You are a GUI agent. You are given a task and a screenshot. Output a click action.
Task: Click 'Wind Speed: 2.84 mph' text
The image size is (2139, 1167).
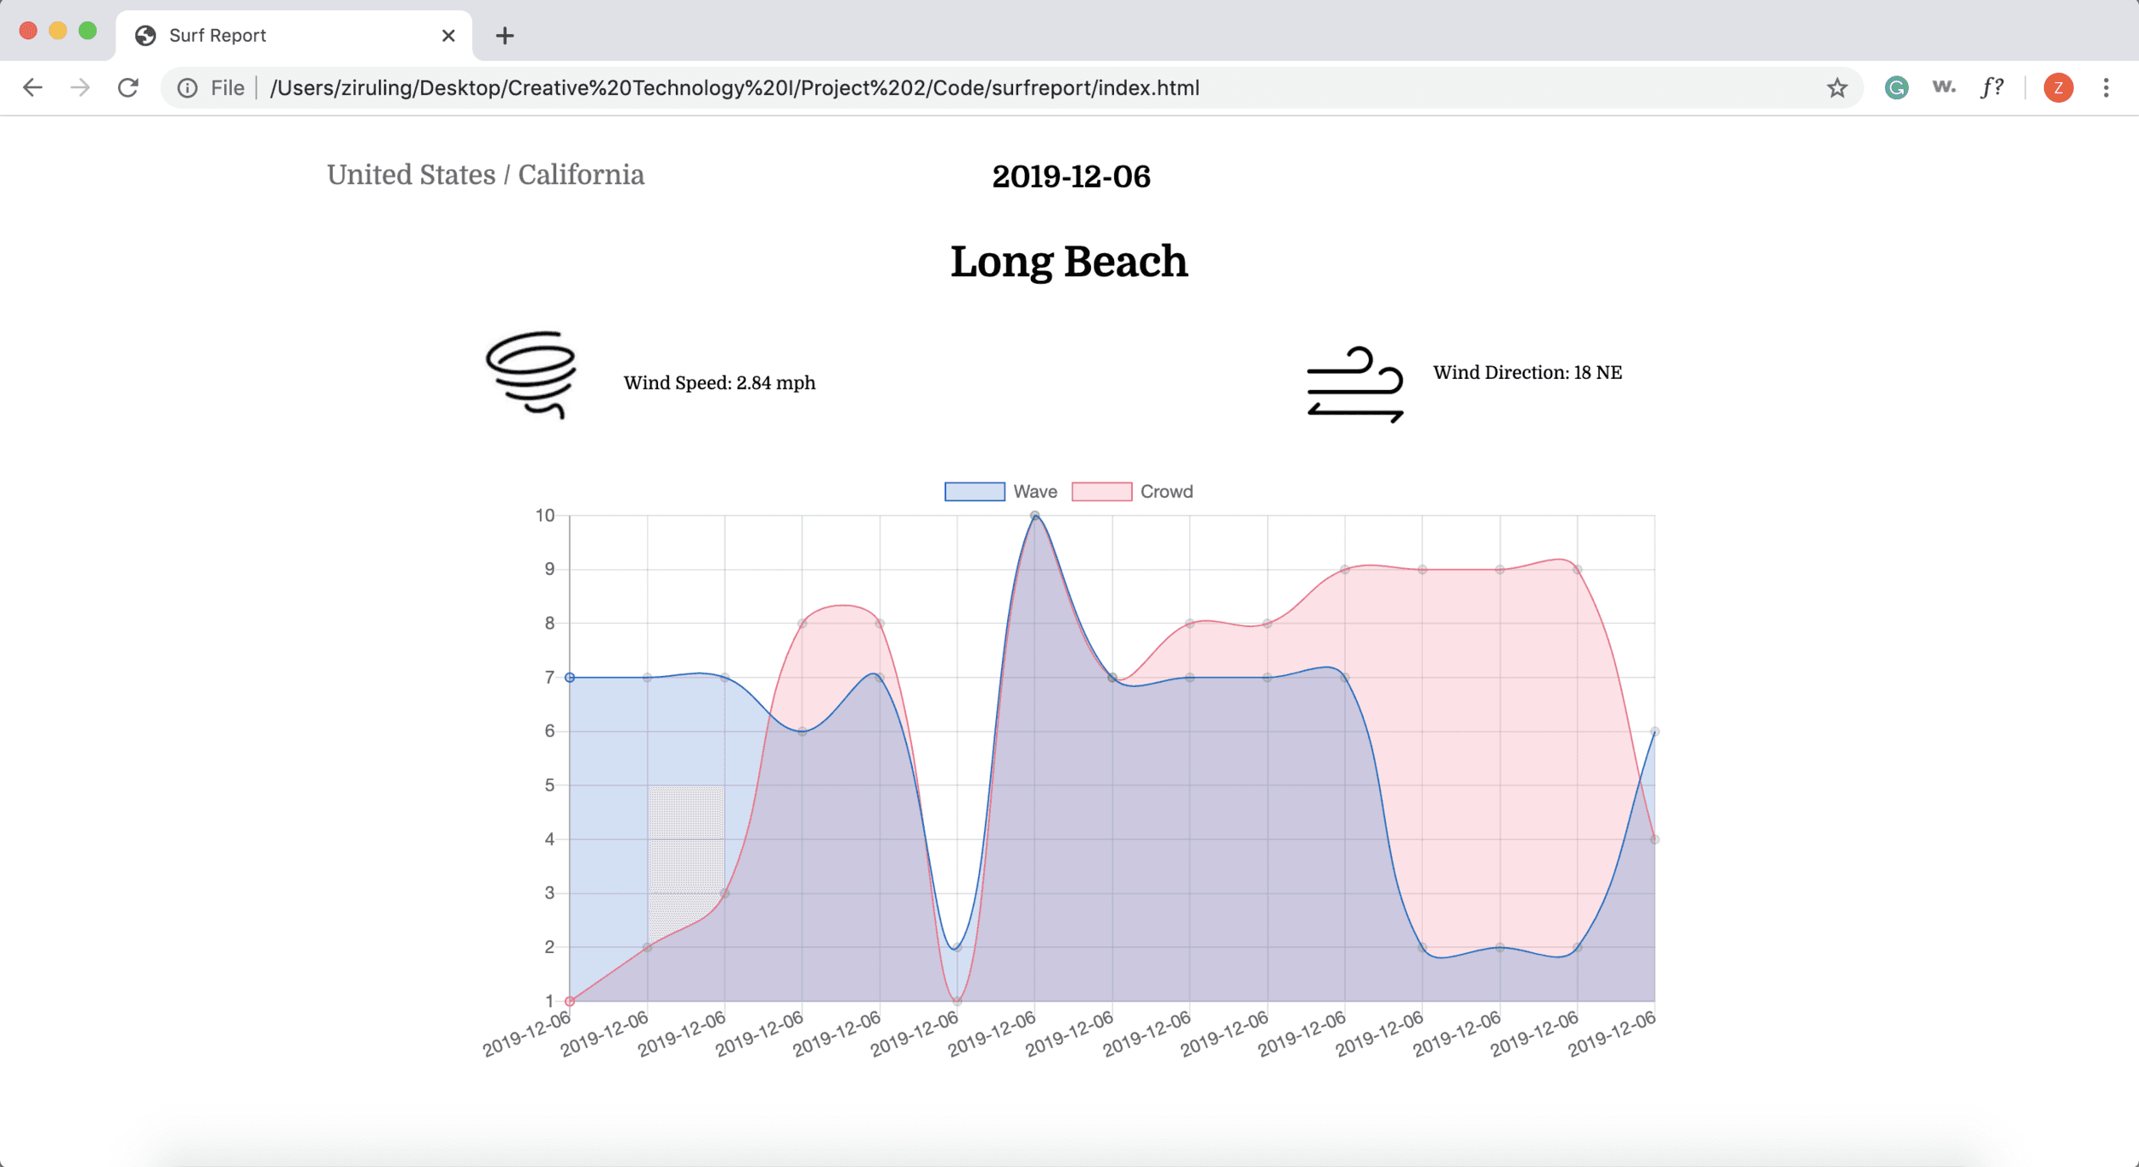click(720, 382)
